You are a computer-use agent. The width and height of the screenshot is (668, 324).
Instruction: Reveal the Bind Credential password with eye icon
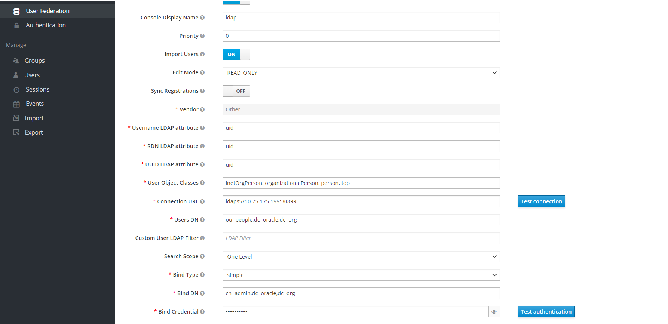[494, 312]
